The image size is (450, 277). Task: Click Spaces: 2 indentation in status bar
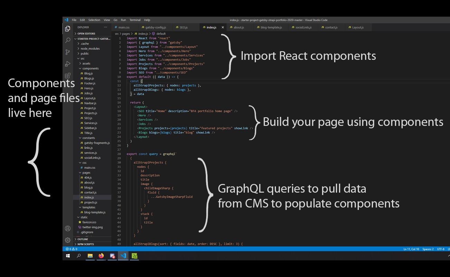pyautogui.click(x=428, y=249)
